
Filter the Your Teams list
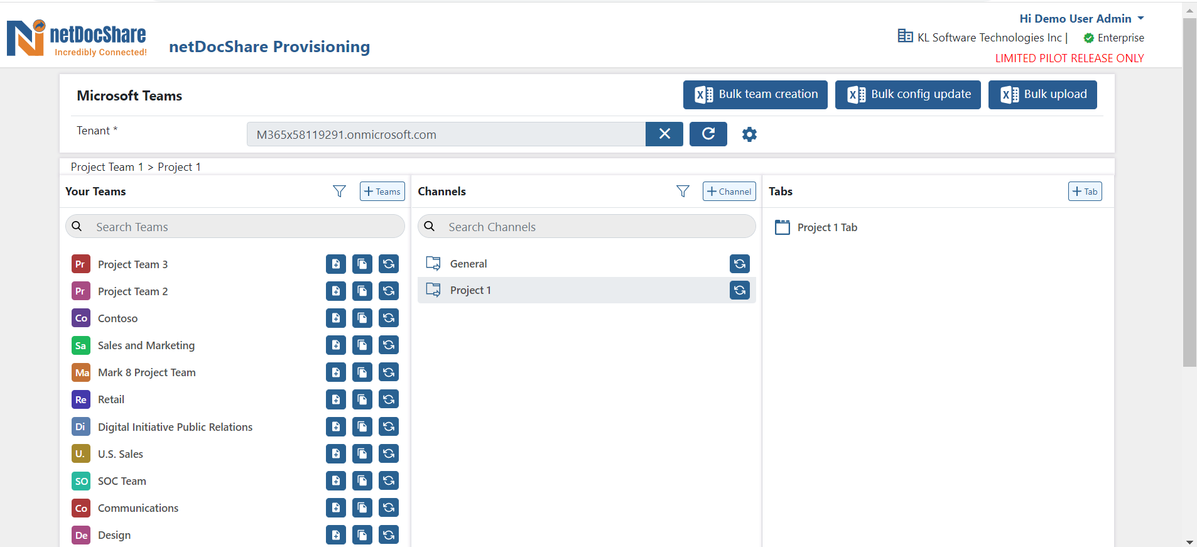tap(339, 192)
